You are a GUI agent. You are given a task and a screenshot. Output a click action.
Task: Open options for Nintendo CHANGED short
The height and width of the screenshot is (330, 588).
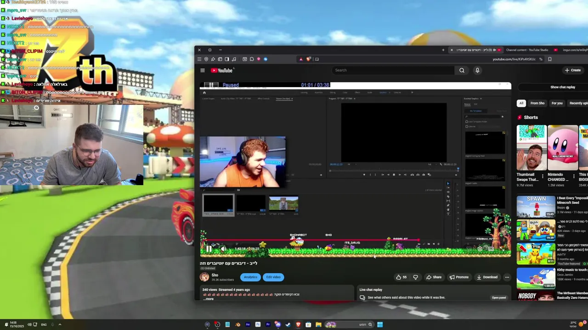pyautogui.click(x=574, y=176)
